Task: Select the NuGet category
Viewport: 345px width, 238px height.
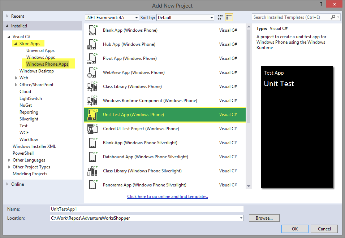Action: pyautogui.click(x=26, y=105)
